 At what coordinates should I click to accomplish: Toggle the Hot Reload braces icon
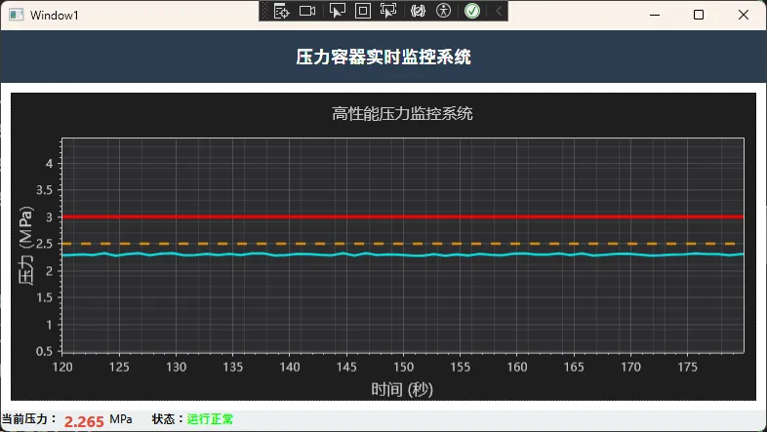tap(418, 11)
